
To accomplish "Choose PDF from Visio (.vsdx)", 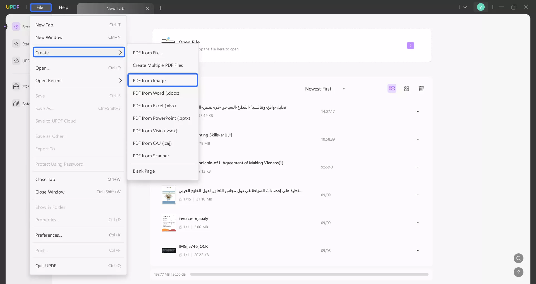I will coord(163,131).
